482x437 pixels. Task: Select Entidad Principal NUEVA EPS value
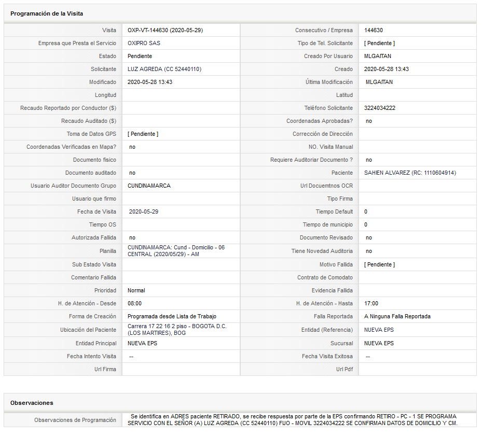(142, 343)
